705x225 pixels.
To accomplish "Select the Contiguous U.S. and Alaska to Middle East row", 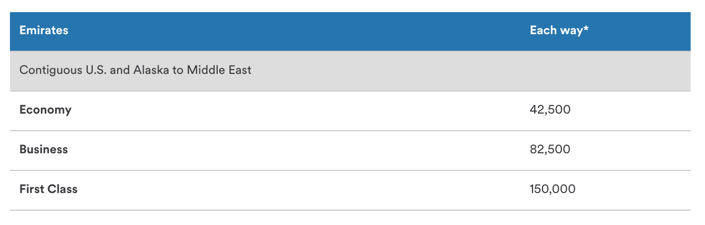I will (x=350, y=71).
